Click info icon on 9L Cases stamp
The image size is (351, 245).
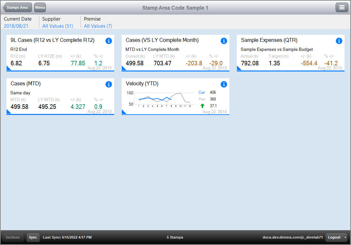tap(109, 41)
